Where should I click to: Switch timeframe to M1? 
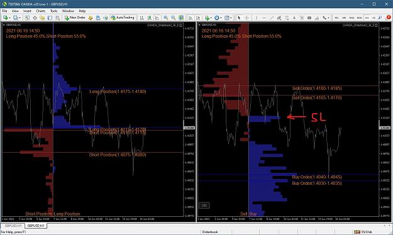click(x=336, y=18)
